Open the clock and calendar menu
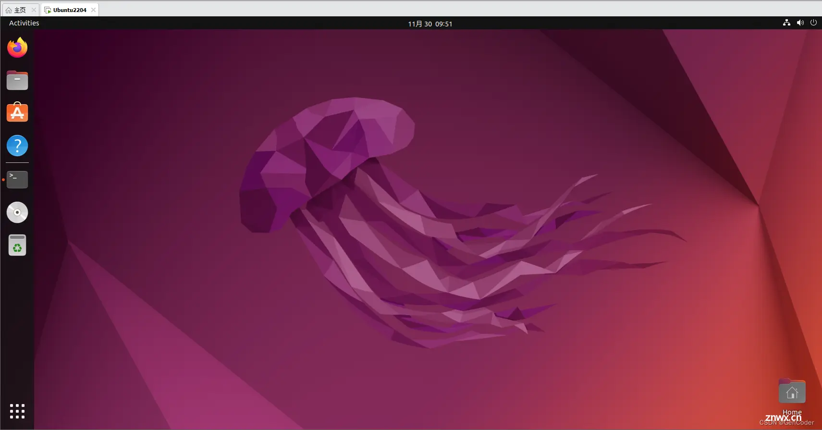822x430 pixels. click(430, 24)
